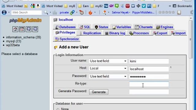Open the Import tab

coord(178,33)
